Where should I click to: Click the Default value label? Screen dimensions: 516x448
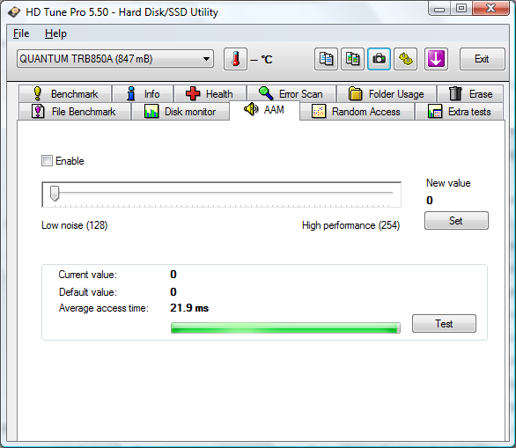[88, 292]
